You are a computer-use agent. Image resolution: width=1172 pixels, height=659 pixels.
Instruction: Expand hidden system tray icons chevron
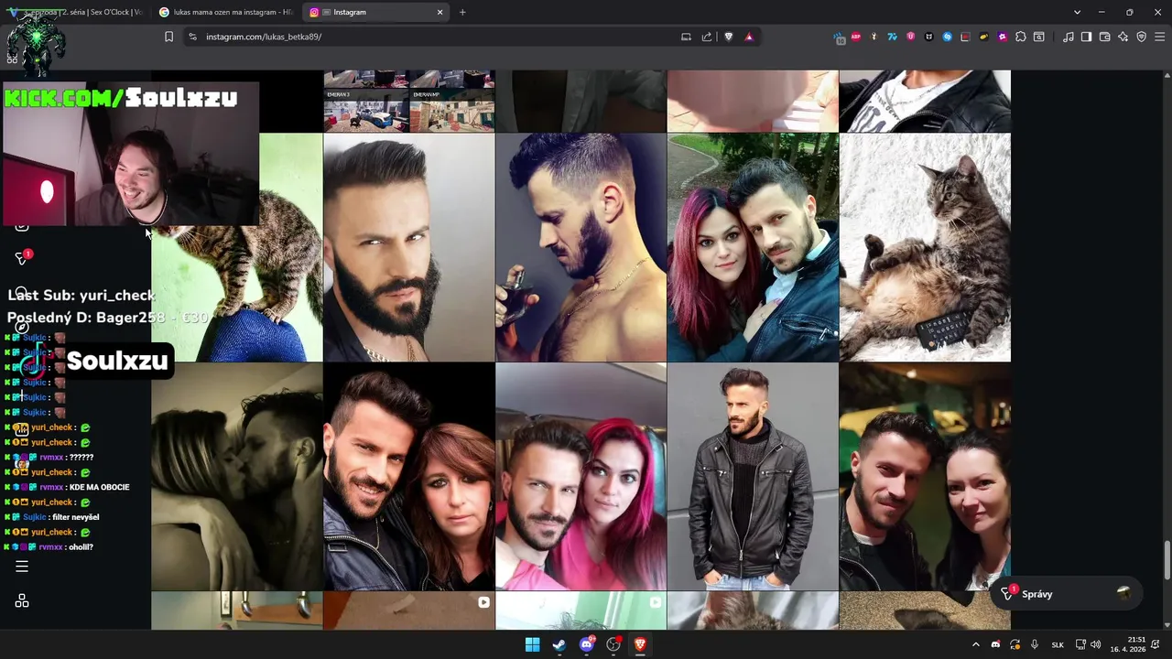point(975,644)
